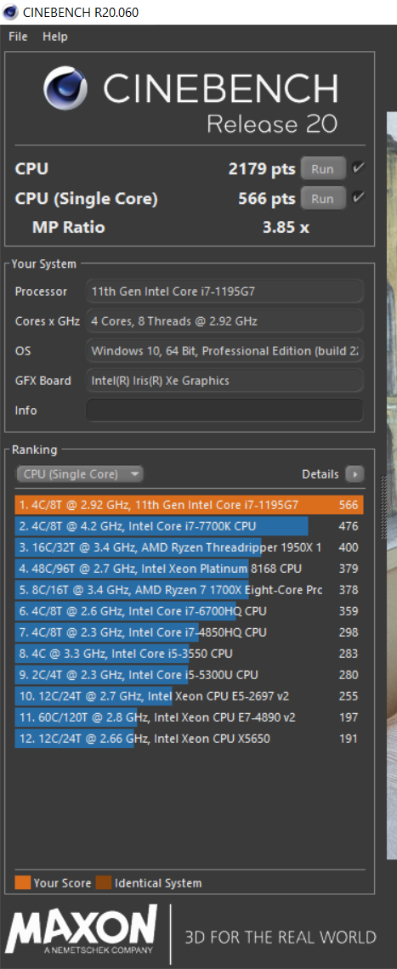Toggle the CPU (Single Core) checkbox
This screenshot has width=397, height=969.
(x=358, y=198)
